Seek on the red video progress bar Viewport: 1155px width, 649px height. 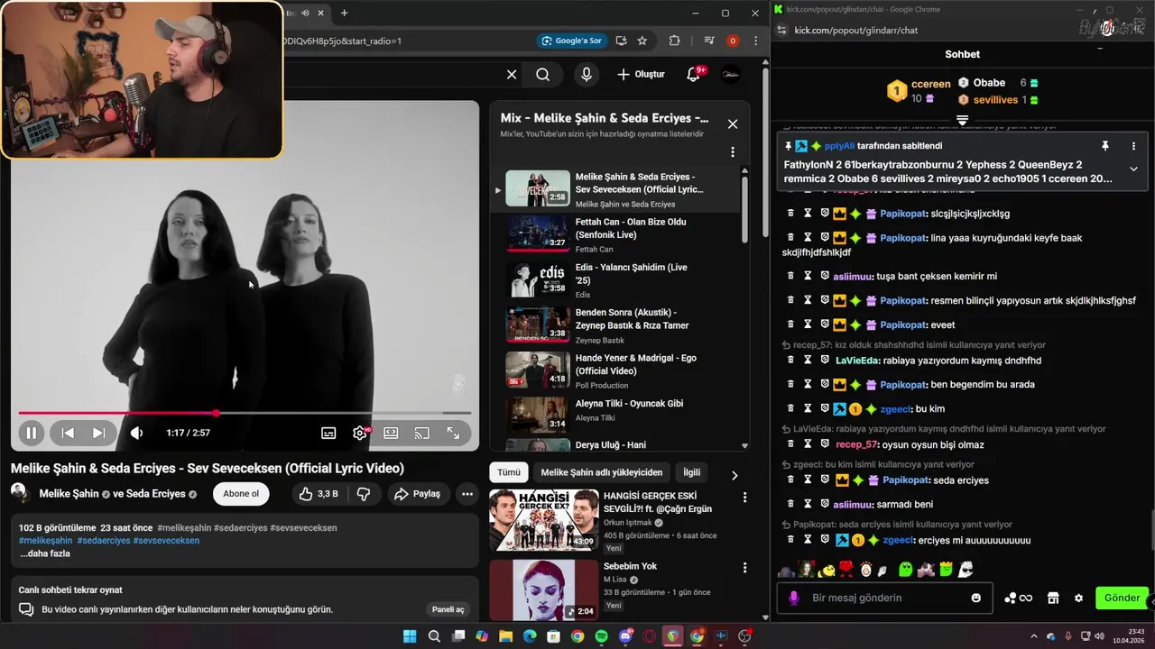click(x=245, y=413)
